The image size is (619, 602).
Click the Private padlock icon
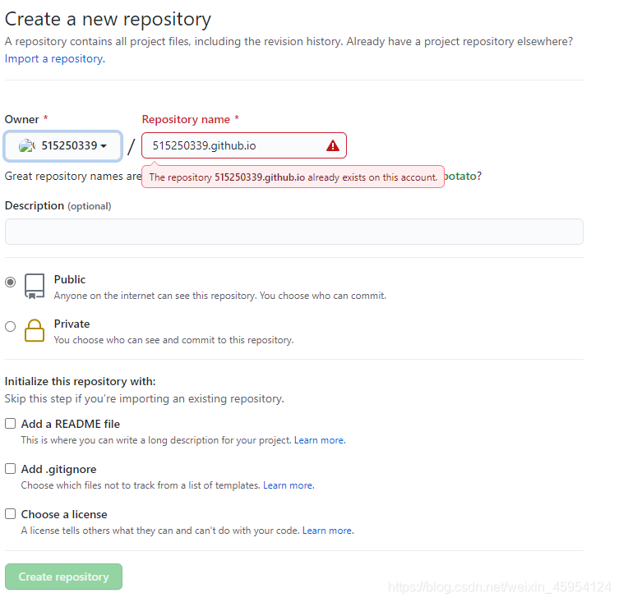[x=35, y=330]
